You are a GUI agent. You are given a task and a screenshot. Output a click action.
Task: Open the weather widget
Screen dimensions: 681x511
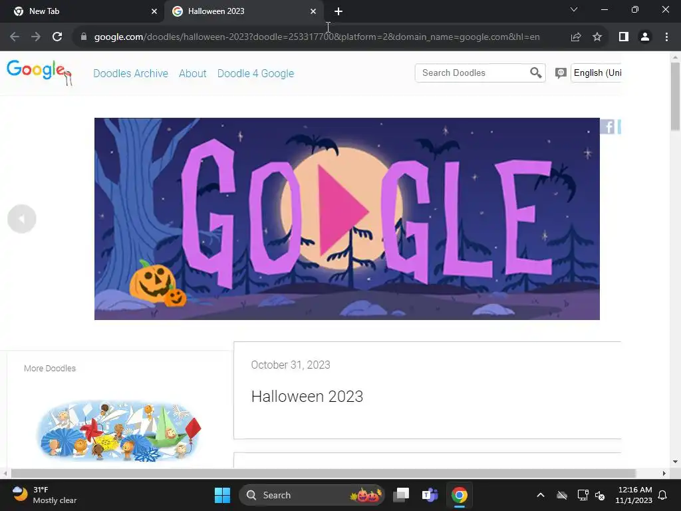45,495
